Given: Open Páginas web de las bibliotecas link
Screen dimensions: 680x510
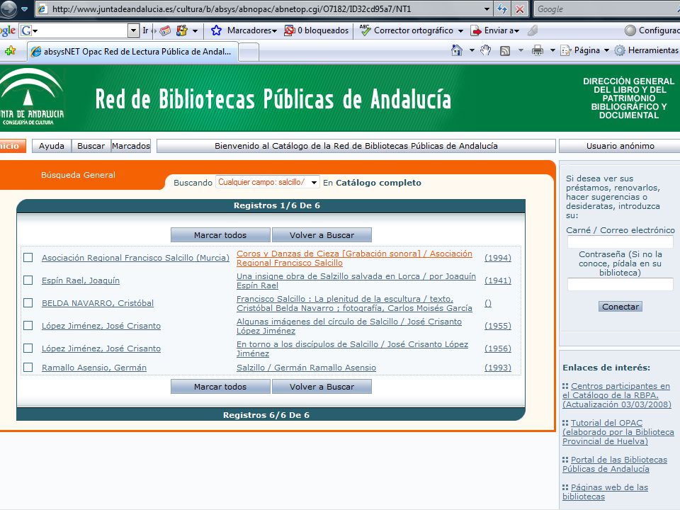Looking at the screenshot, I should click(606, 492).
